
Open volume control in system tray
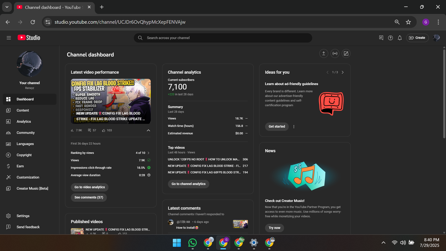[x=403, y=243]
